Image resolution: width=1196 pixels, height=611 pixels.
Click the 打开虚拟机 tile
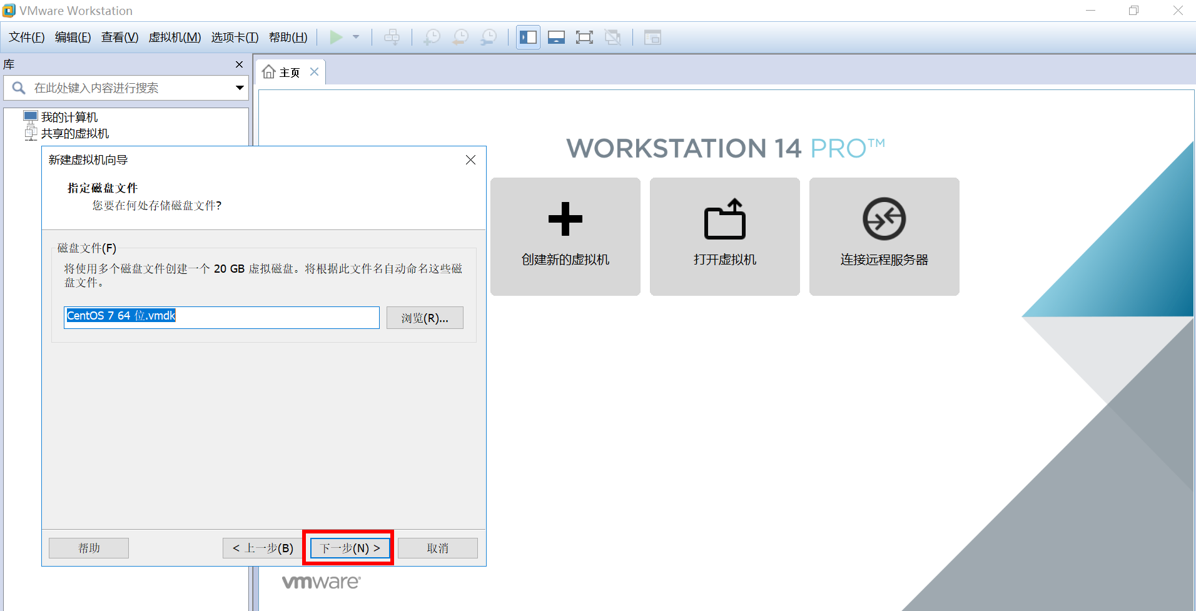point(725,236)
